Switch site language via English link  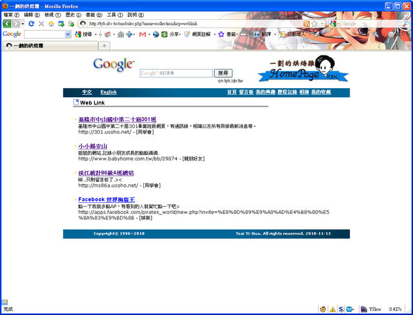point(108,92)
